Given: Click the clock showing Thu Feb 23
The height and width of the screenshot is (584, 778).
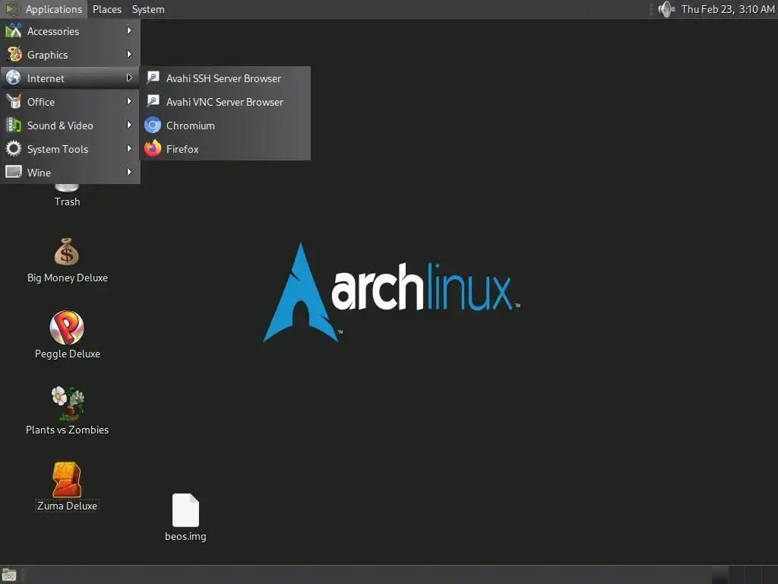Looking at the screenshot, I should (x=728, y=9).
